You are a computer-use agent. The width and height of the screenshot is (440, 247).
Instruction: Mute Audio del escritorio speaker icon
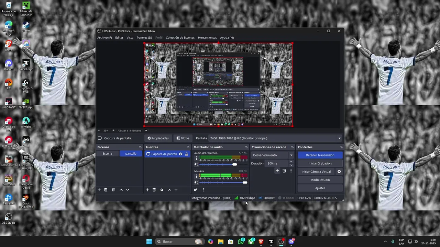(196, 164)
